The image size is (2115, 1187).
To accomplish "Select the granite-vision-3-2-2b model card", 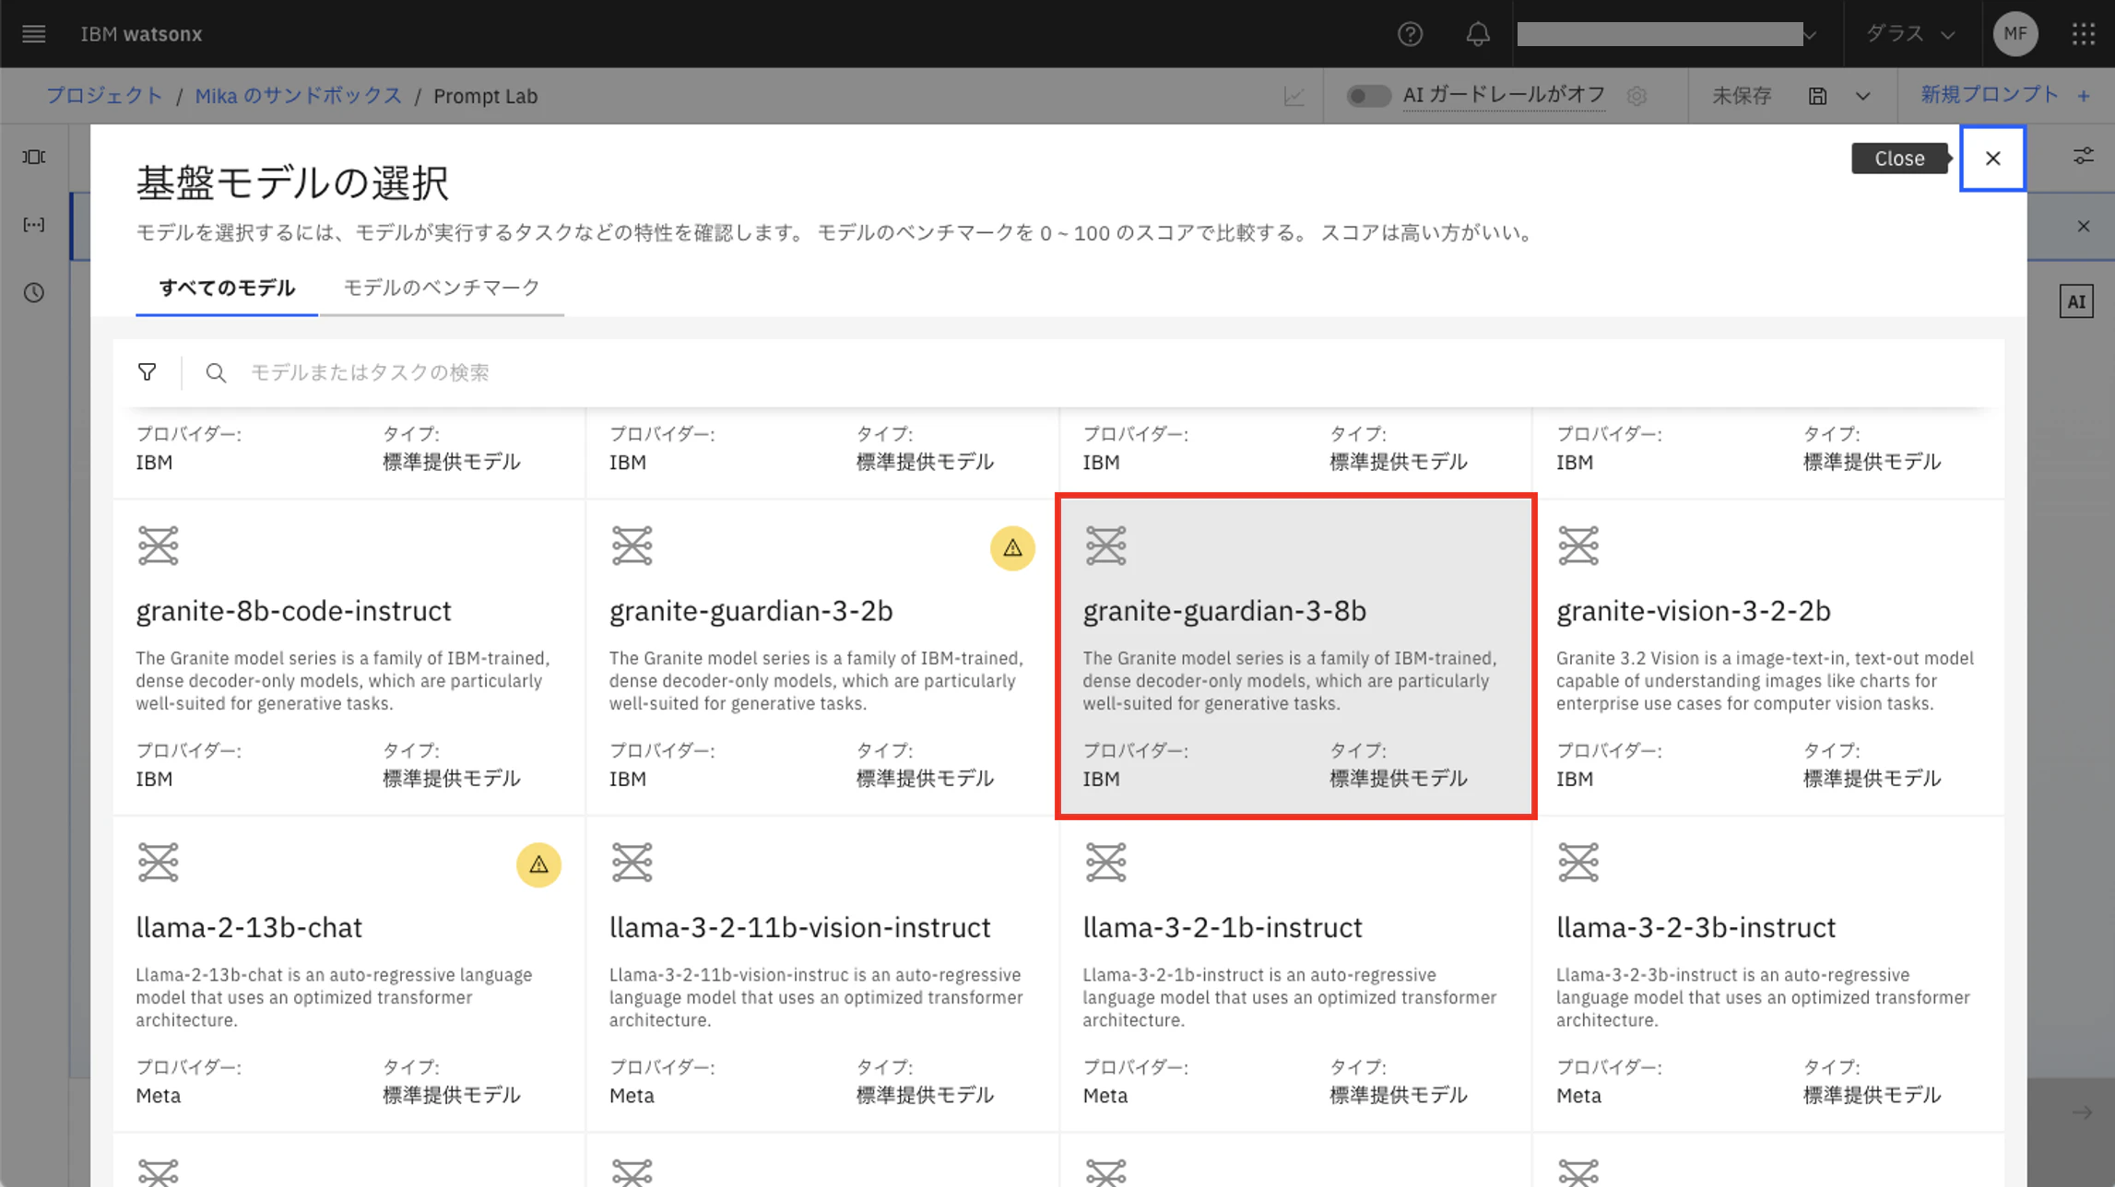I will coord(1769,658).
